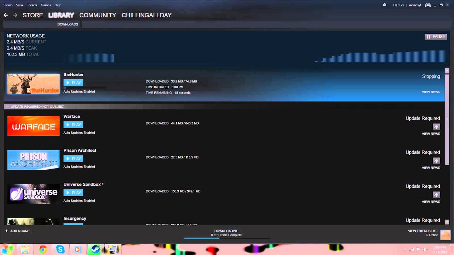Open the CHILLINGALLDAY profile tab

click(x=146, y=15)
